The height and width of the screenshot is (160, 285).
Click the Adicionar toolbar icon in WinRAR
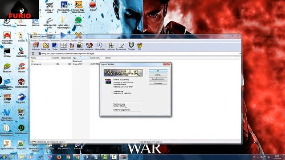pos(36,46)
